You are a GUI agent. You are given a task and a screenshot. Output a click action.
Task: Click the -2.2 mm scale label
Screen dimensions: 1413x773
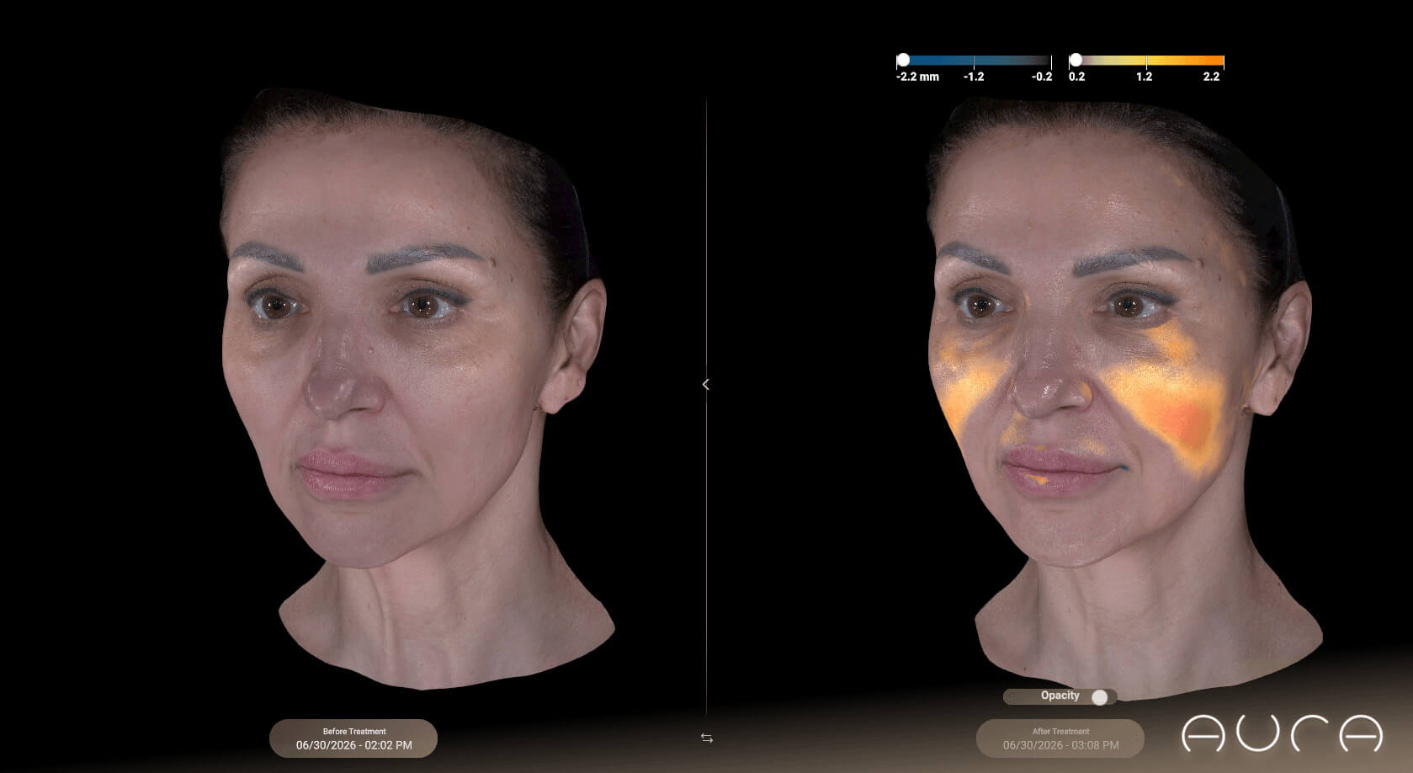pos(917,77)
